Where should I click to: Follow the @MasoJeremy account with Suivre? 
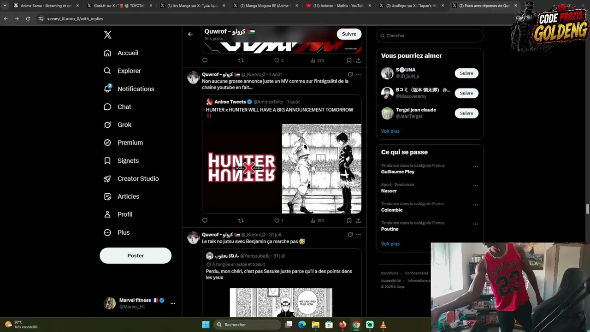[466, 93]
